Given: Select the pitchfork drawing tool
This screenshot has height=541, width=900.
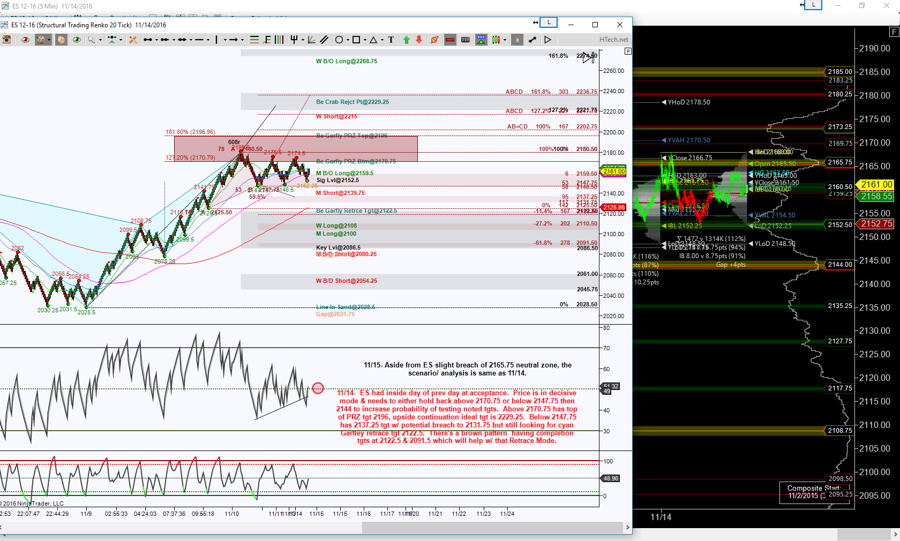Looking at the screenshot, I should [x=294, y=40].
